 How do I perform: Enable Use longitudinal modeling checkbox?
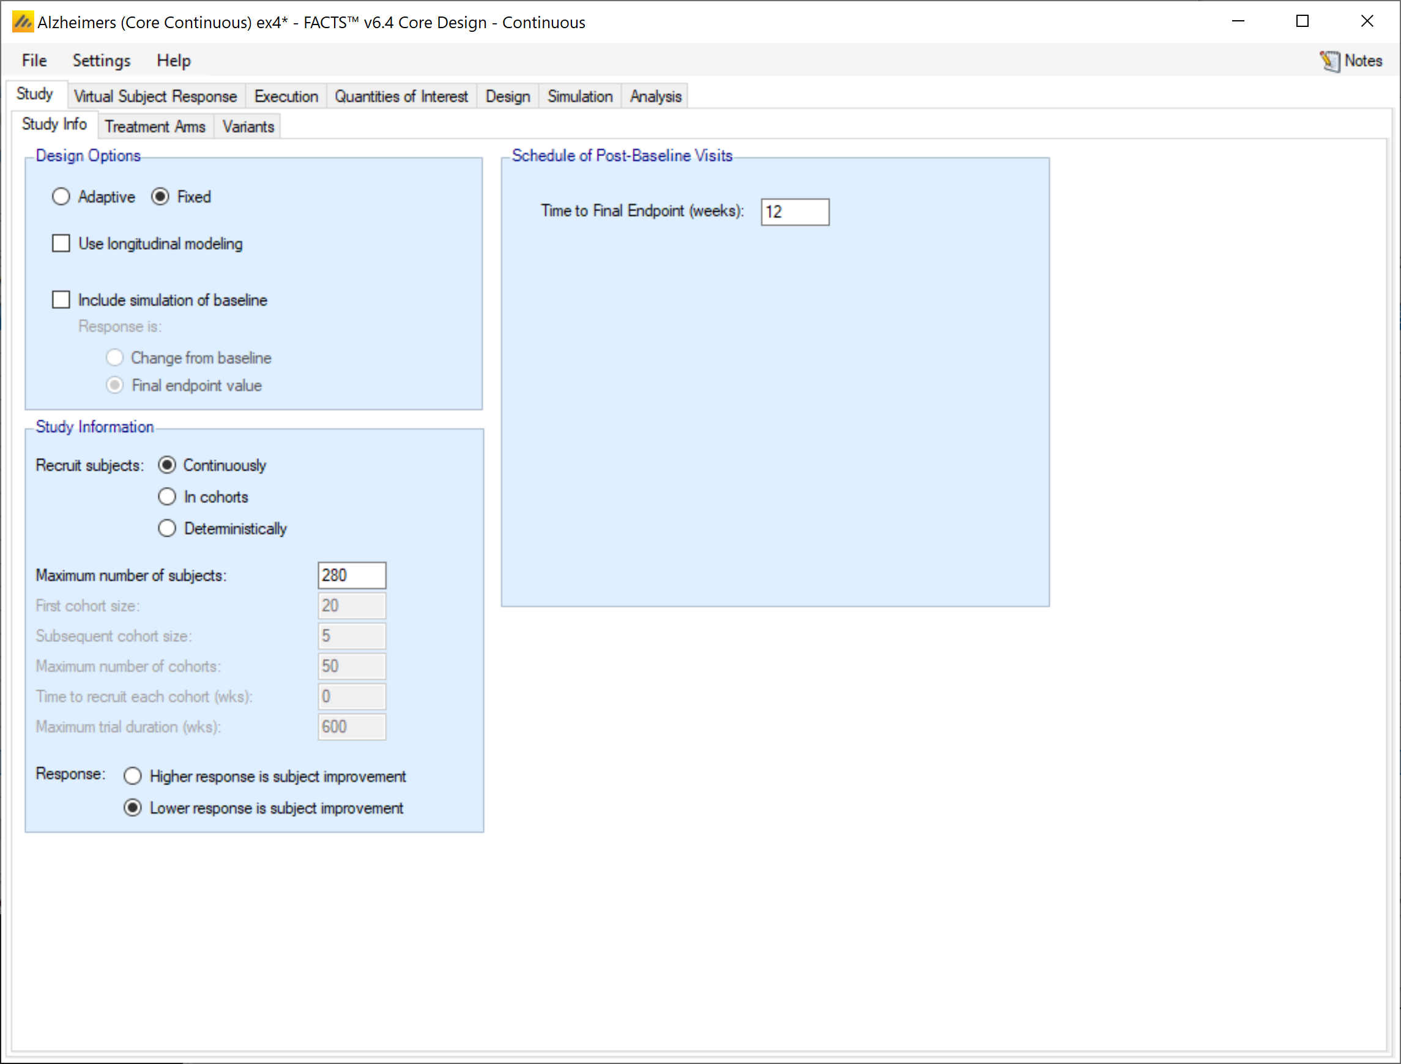(x=61, y=244)
